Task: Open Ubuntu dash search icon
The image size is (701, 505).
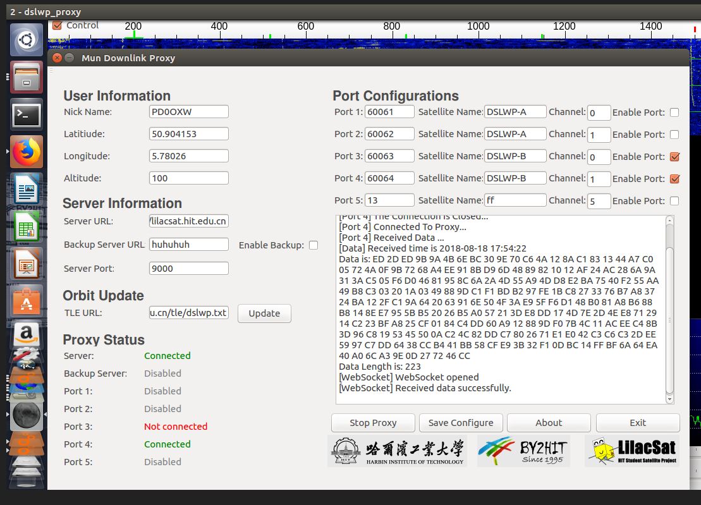Action: [27, 40]
